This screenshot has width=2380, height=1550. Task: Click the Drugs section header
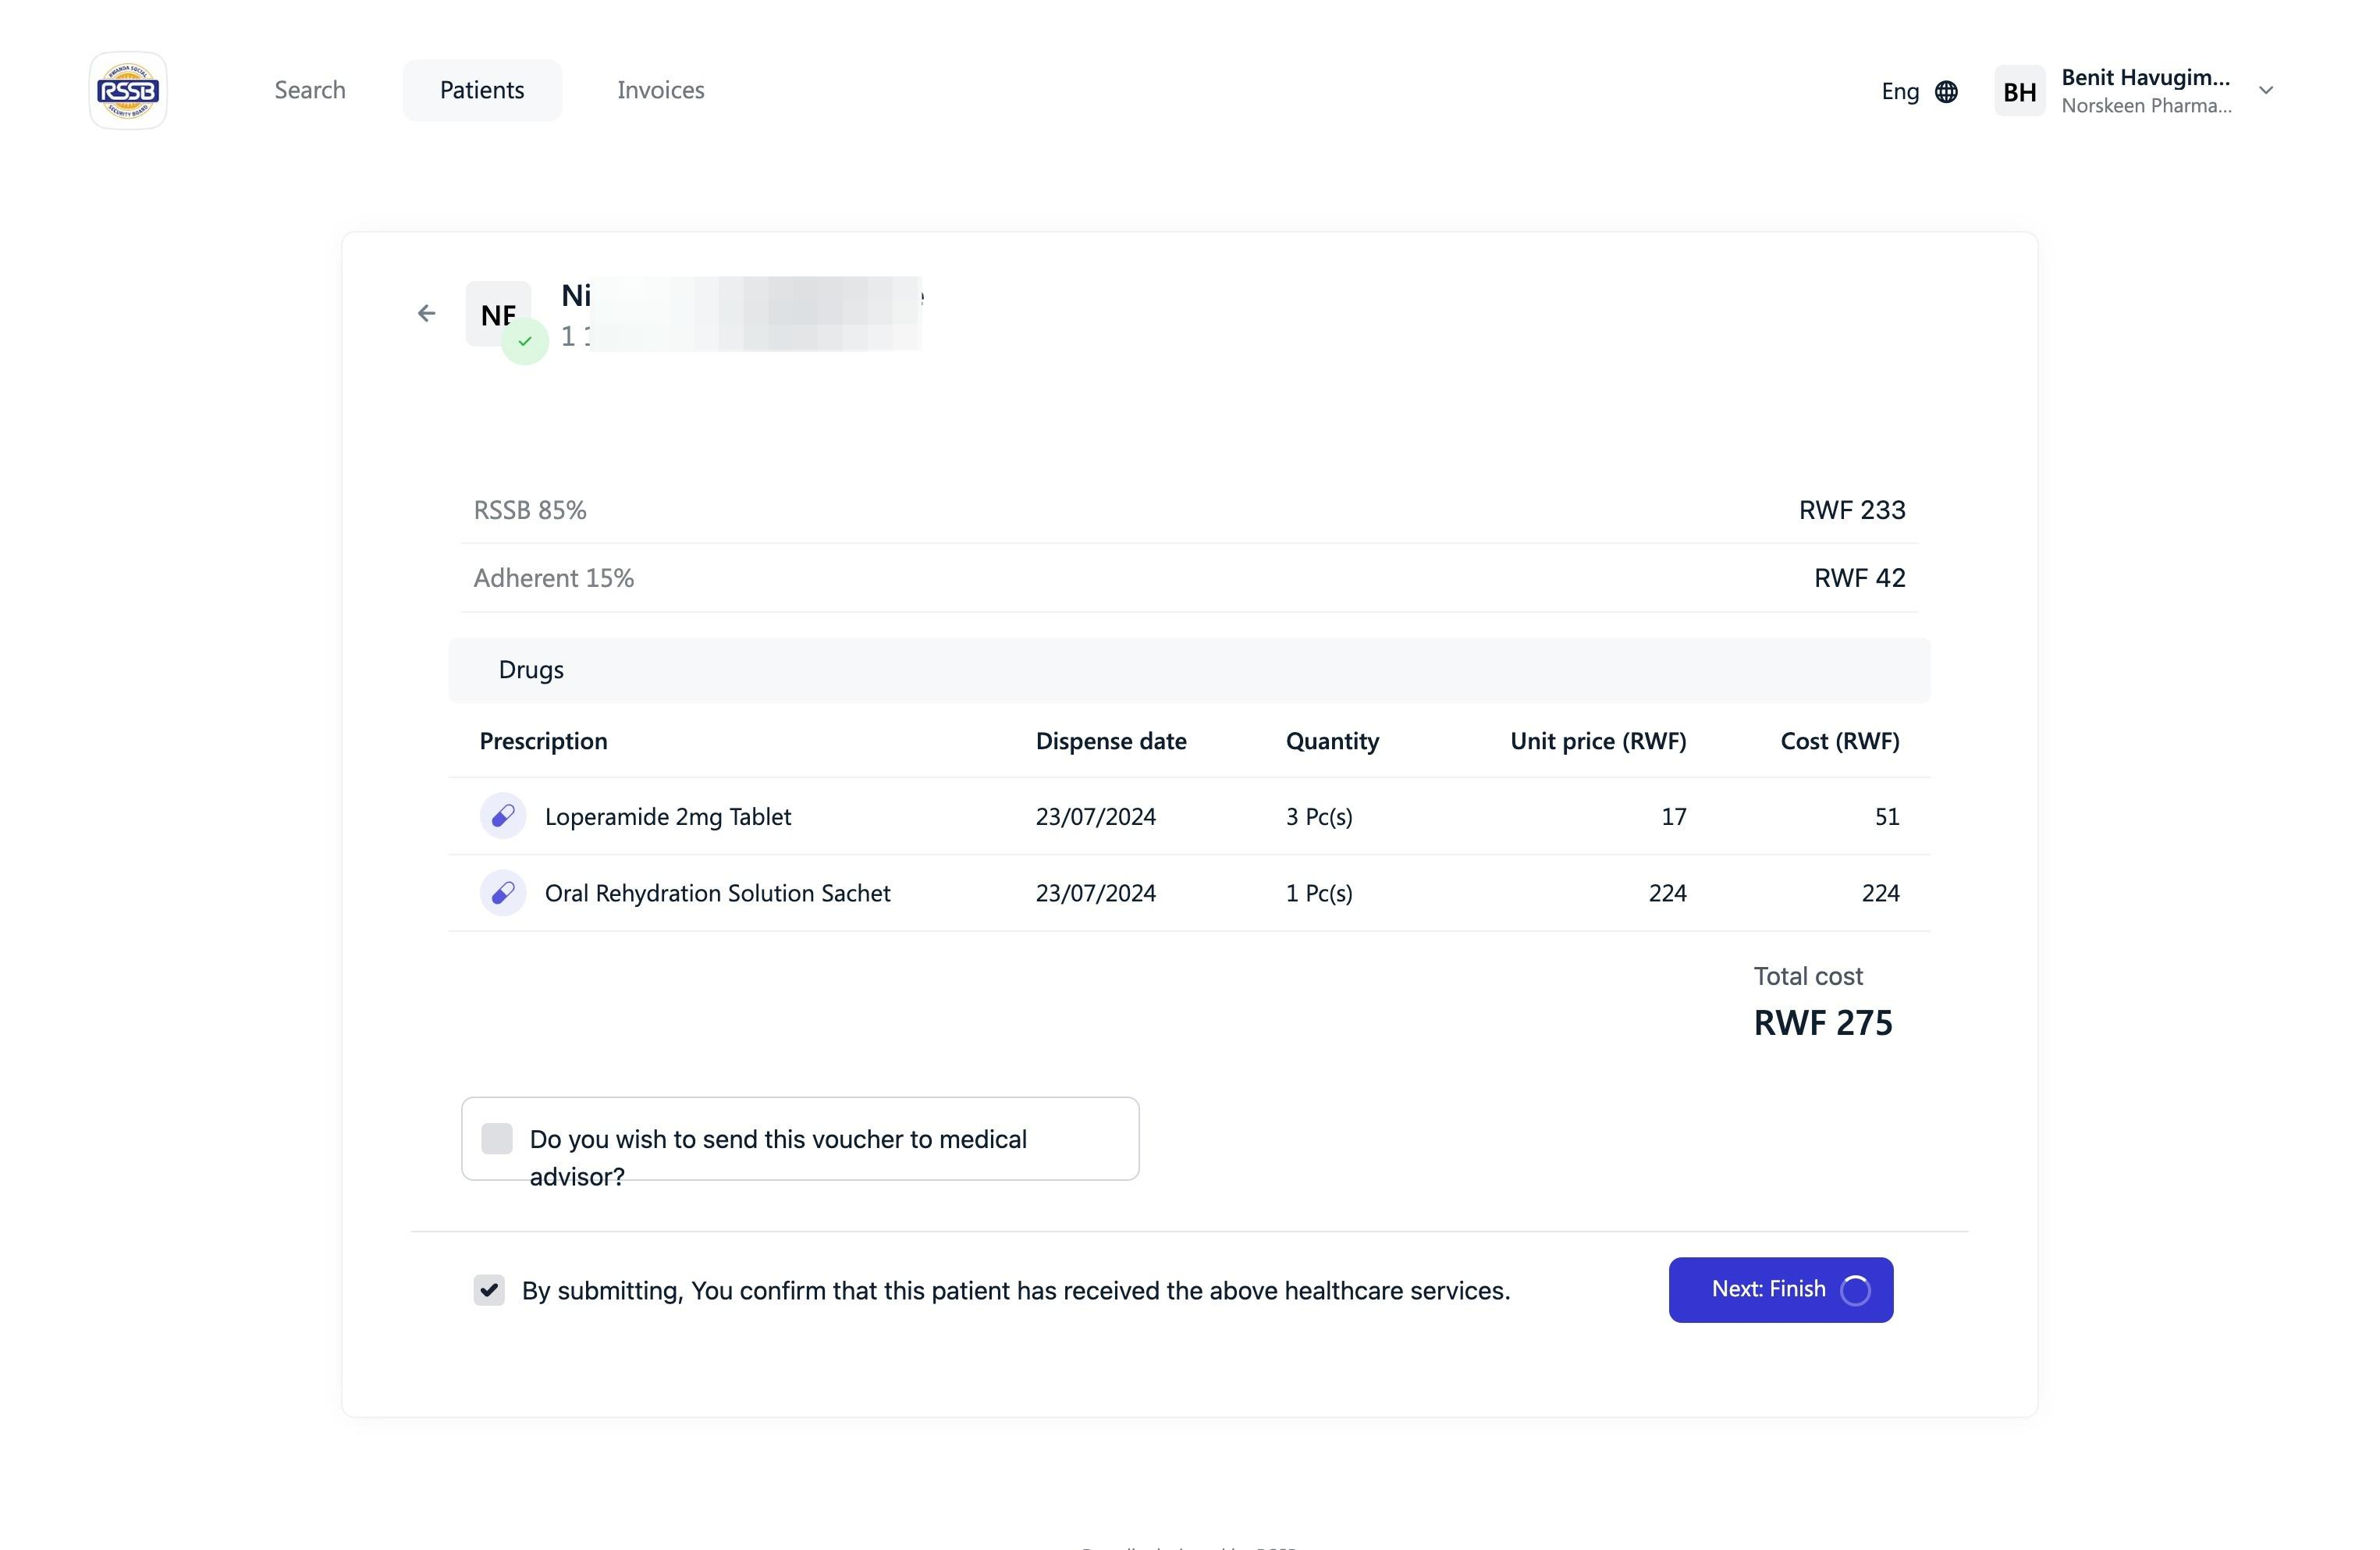pos(531,670)
